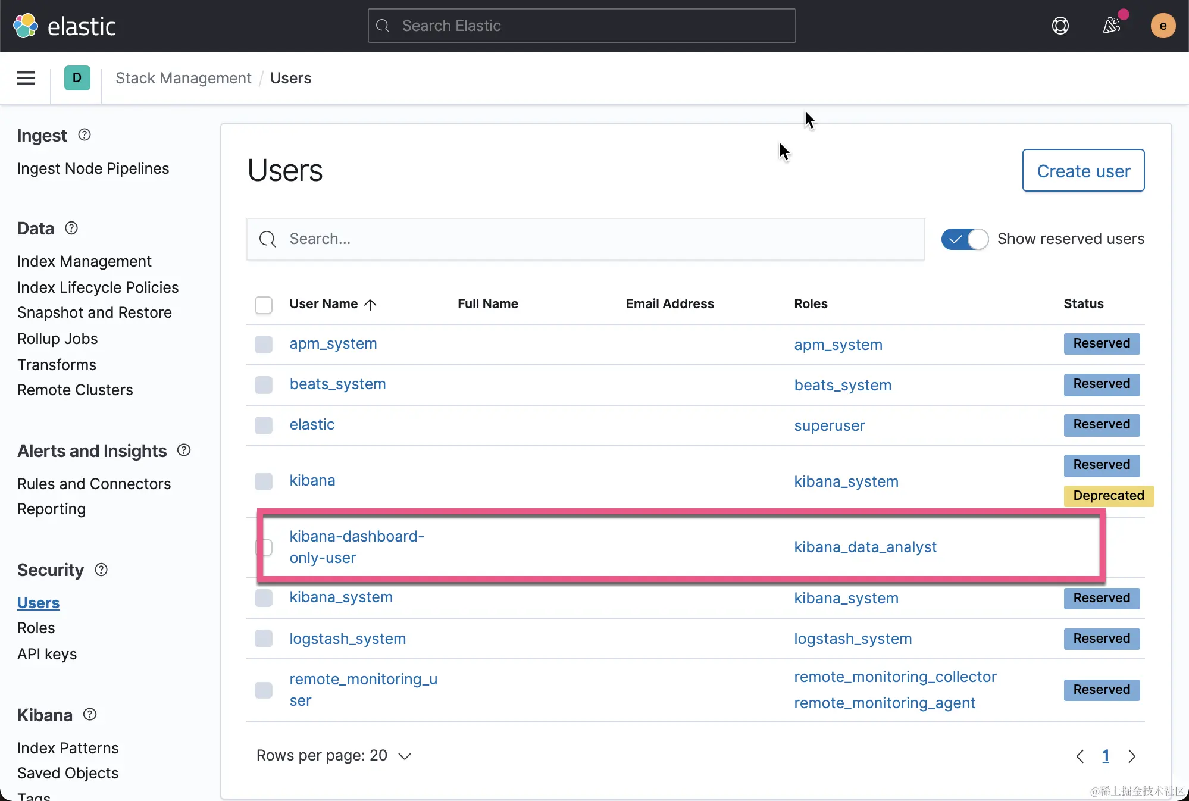Open Index Management in sidebar

coord(84,261)
